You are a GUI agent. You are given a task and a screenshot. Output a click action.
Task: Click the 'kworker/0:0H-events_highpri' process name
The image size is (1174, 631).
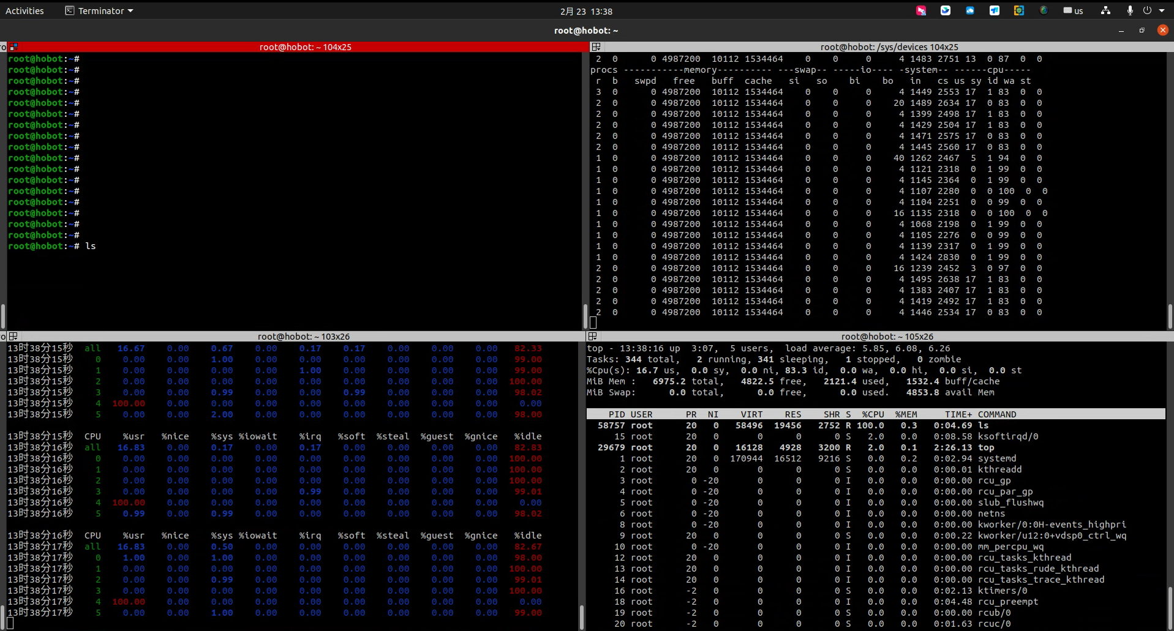click(1052, 525)
